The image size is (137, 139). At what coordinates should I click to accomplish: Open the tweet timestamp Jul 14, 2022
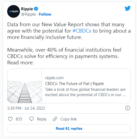point(26,108)
